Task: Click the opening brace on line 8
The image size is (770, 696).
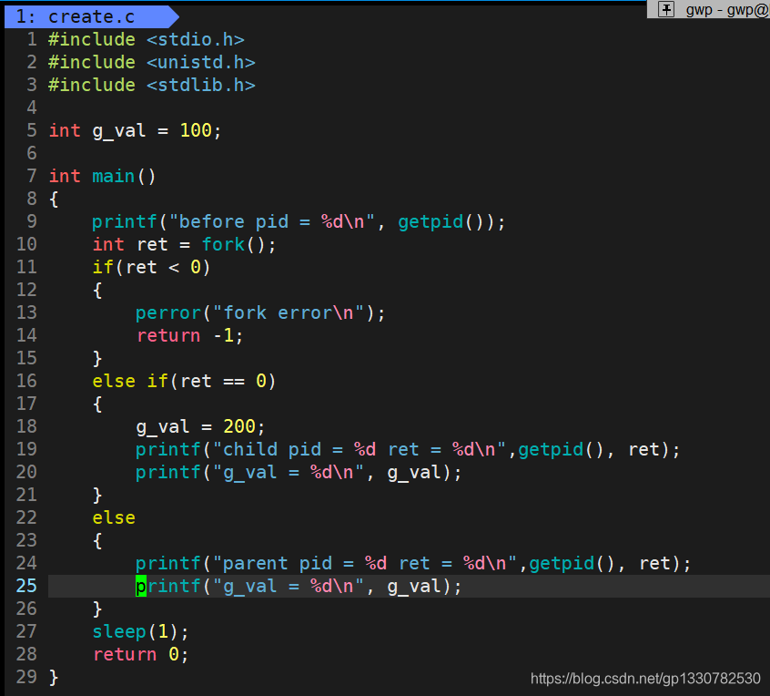Action: [x=54, y=200]
